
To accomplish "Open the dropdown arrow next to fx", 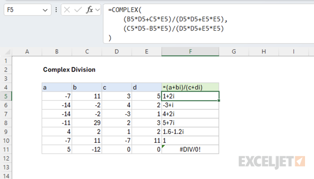I will click(x=97, y=10).
